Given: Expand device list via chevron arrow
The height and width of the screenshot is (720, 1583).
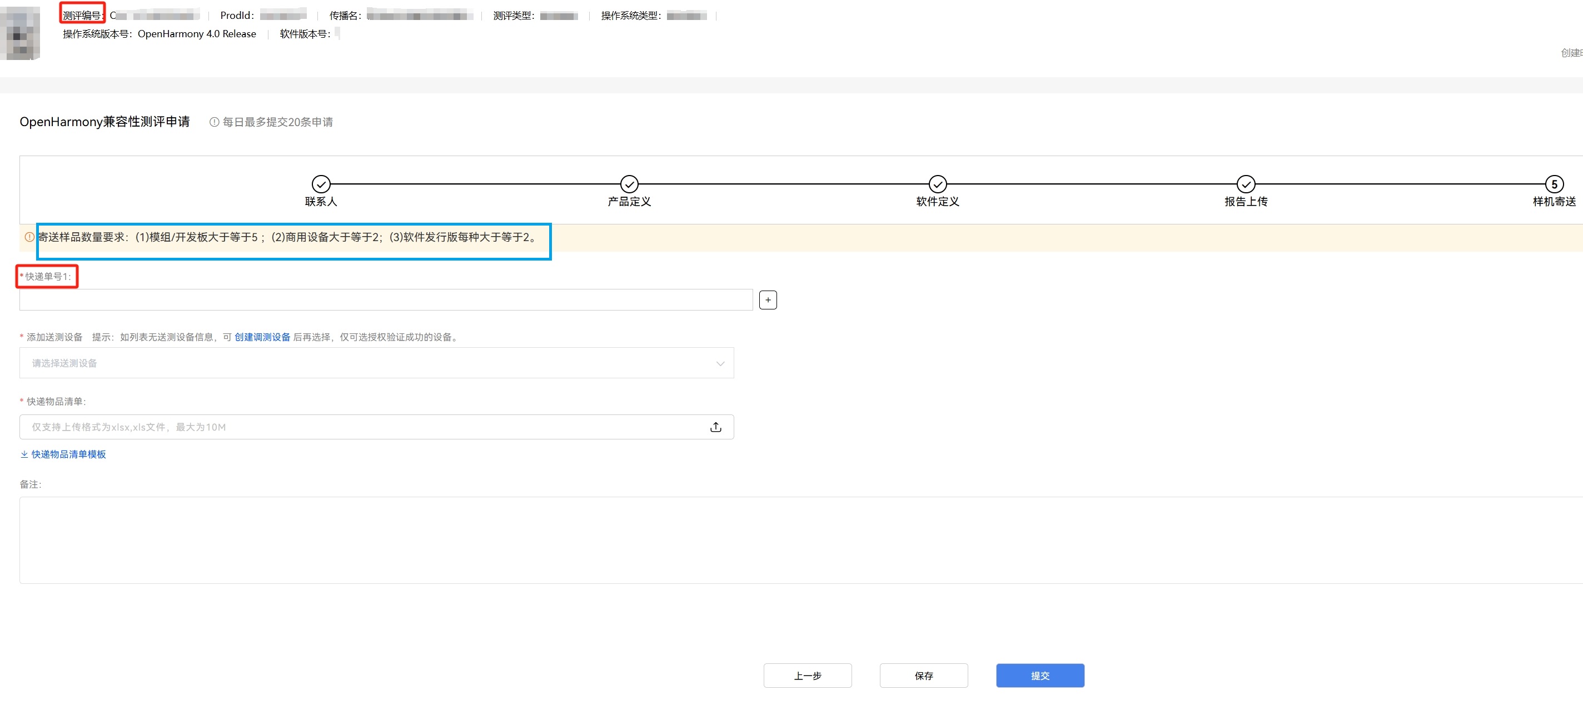Looking at the screenshot, I should (720, 364).
